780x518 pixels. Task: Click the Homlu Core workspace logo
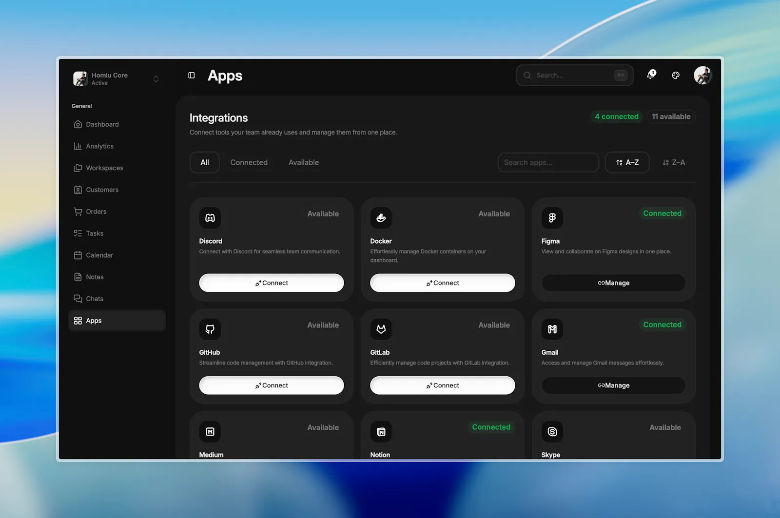[80, 79]
